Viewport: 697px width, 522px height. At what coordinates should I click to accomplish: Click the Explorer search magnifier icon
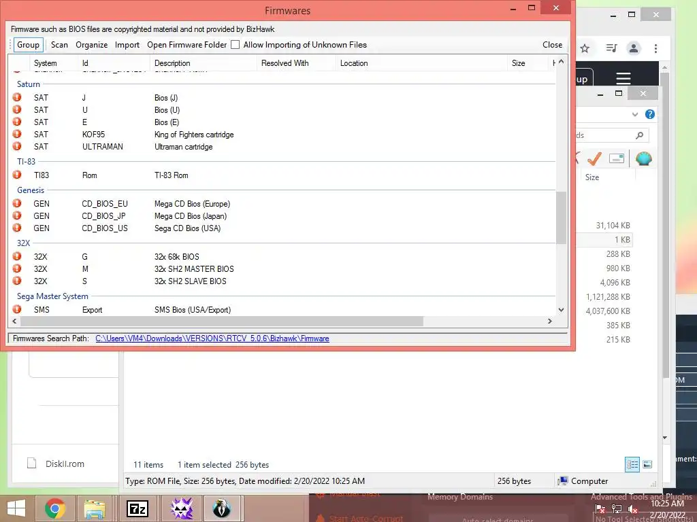639,135
